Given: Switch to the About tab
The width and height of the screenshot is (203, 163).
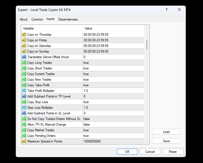Looking at the screenshot, I should (24, 19).
